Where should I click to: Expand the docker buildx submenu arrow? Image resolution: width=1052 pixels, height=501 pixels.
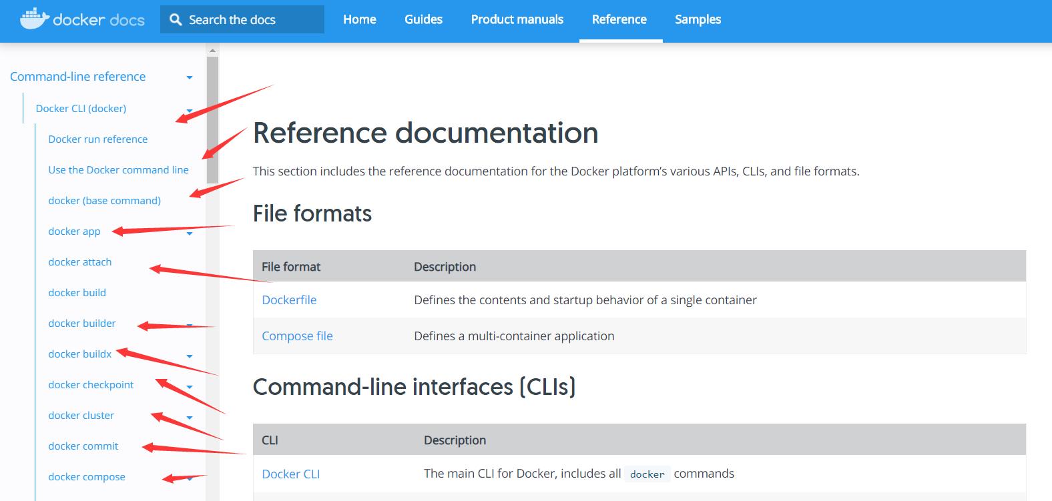[x=190, y=356]
